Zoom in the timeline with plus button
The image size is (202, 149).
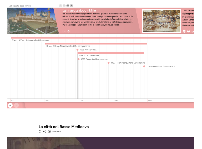tap(10, 105)
